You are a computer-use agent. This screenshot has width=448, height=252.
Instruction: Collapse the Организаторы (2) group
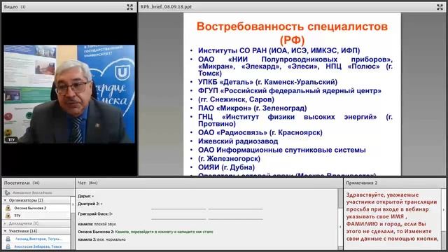[x=5, y=200]
